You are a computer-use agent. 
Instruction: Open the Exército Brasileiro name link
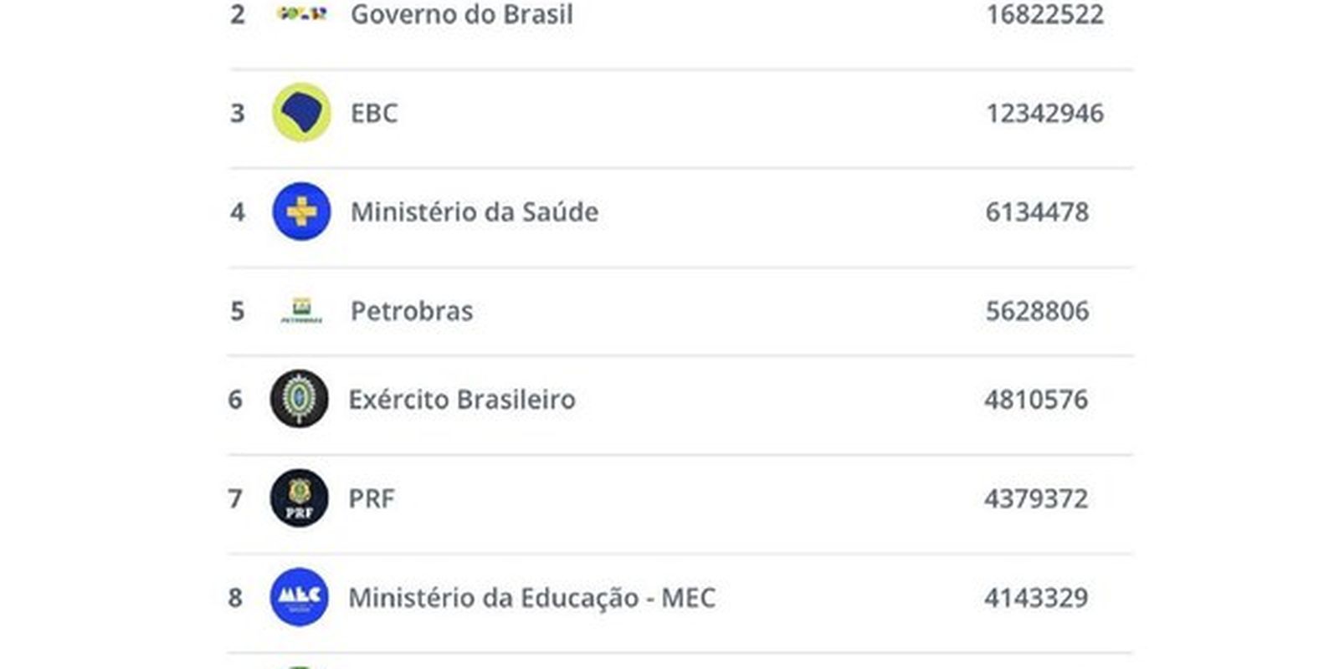(461, 399)
